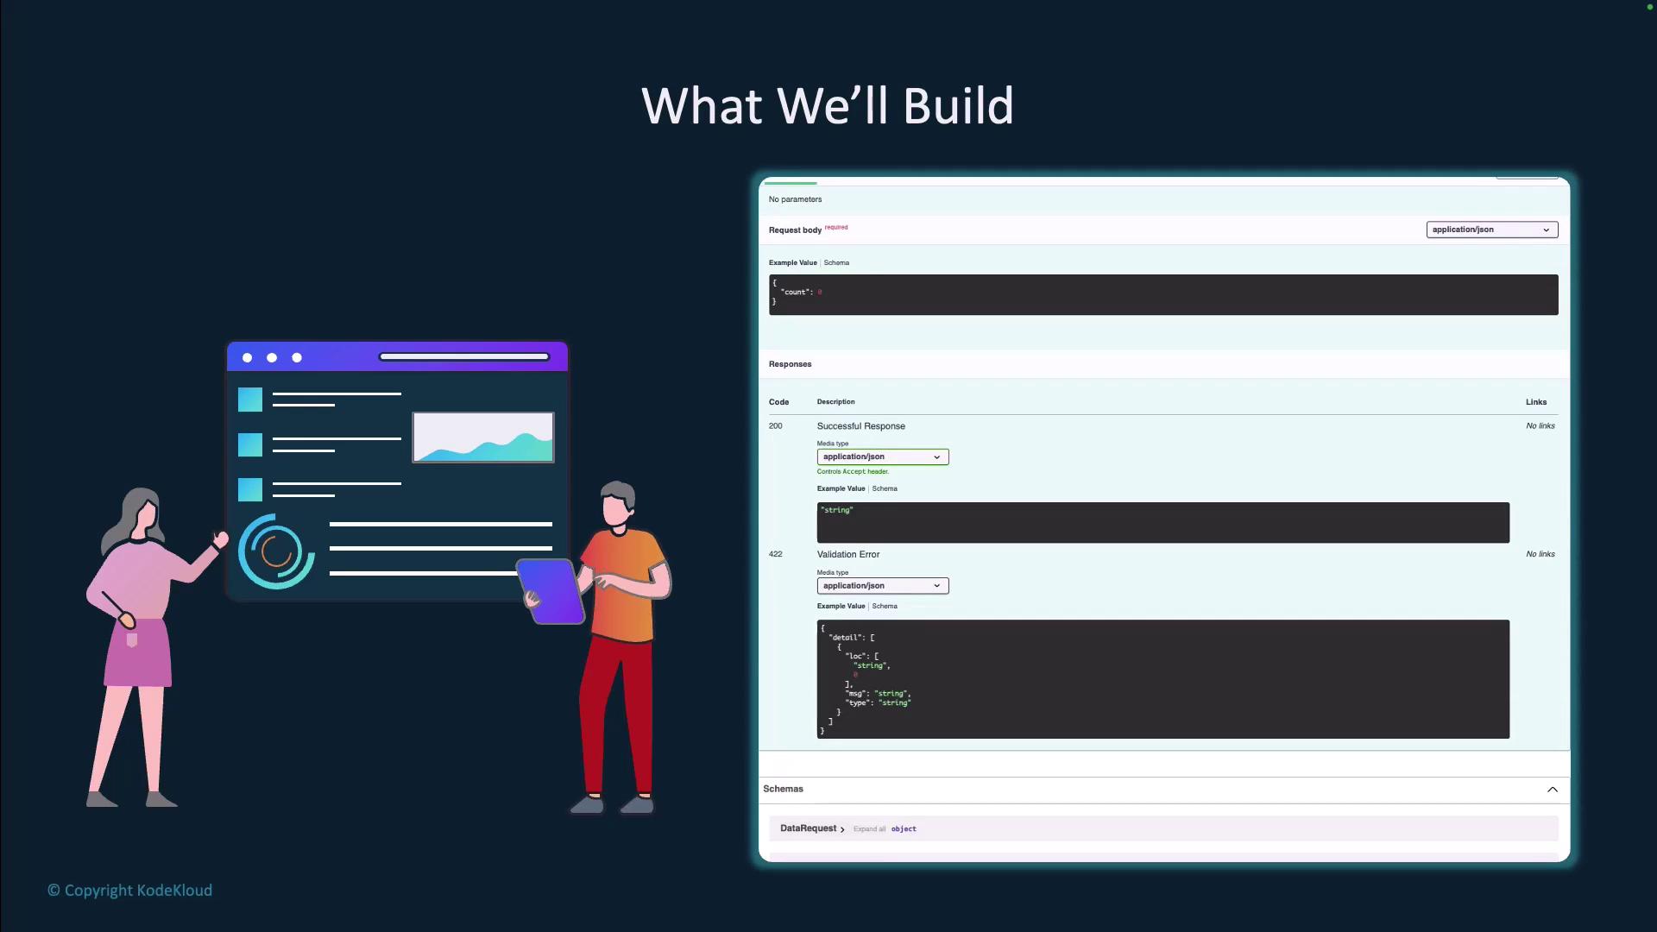Collapse the Schemas section with its chevron
The width and height of the screenshot is (1657, 932).
pos(1552,790)
